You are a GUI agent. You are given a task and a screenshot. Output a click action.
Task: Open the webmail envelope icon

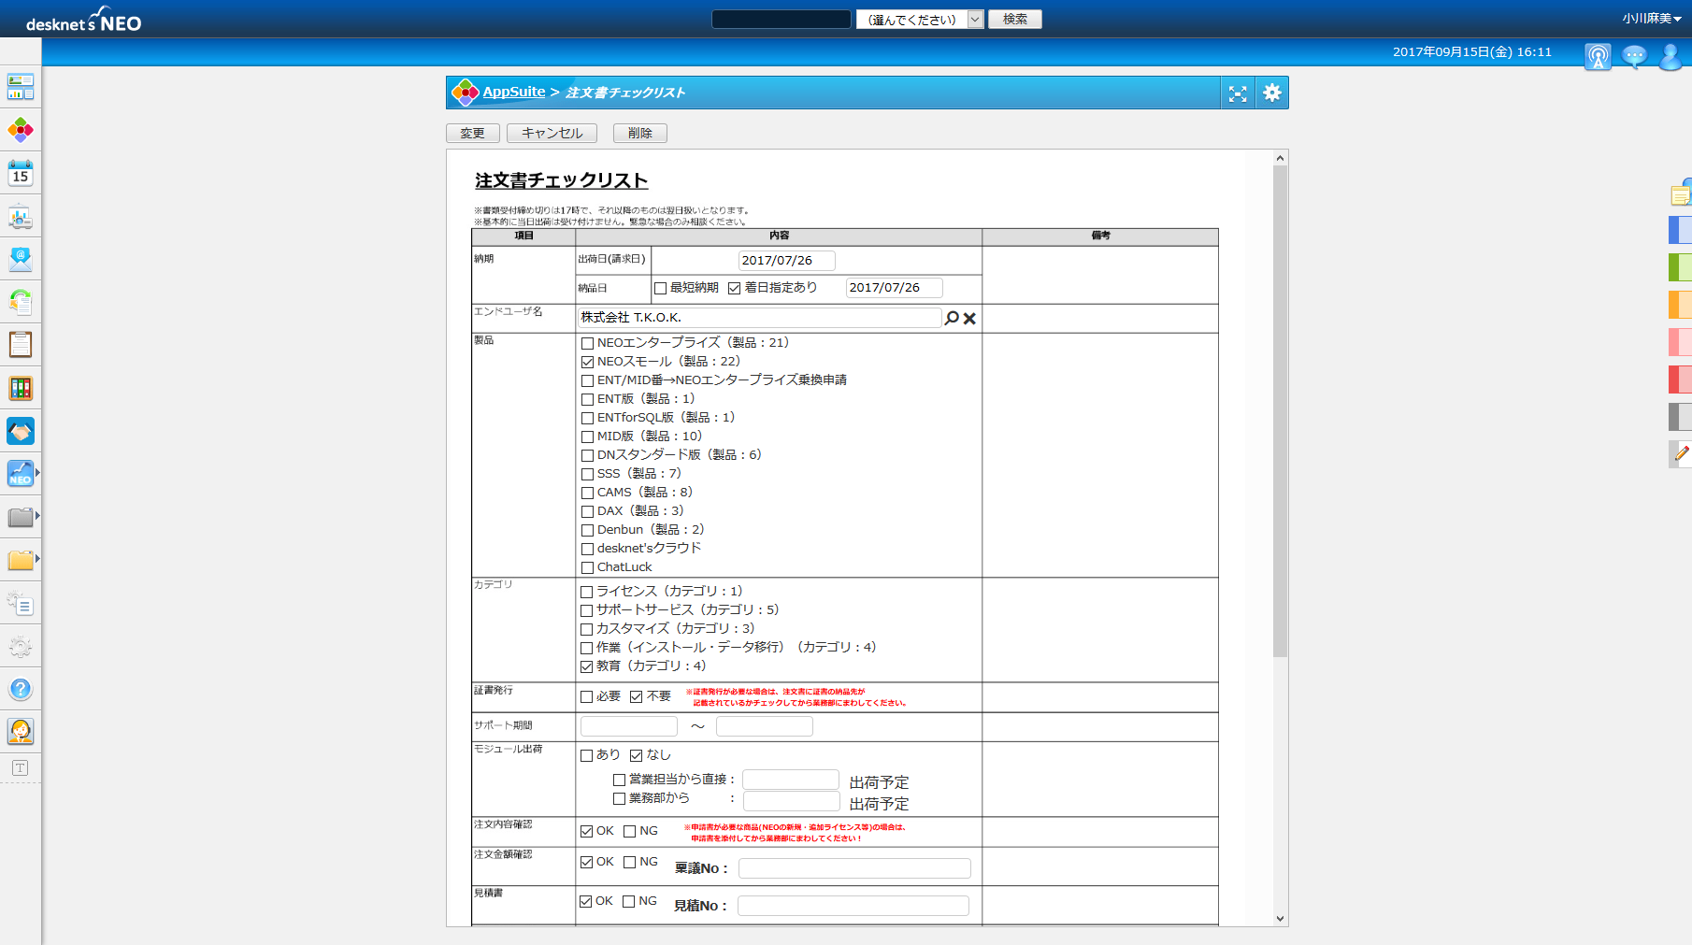point(20,259)
